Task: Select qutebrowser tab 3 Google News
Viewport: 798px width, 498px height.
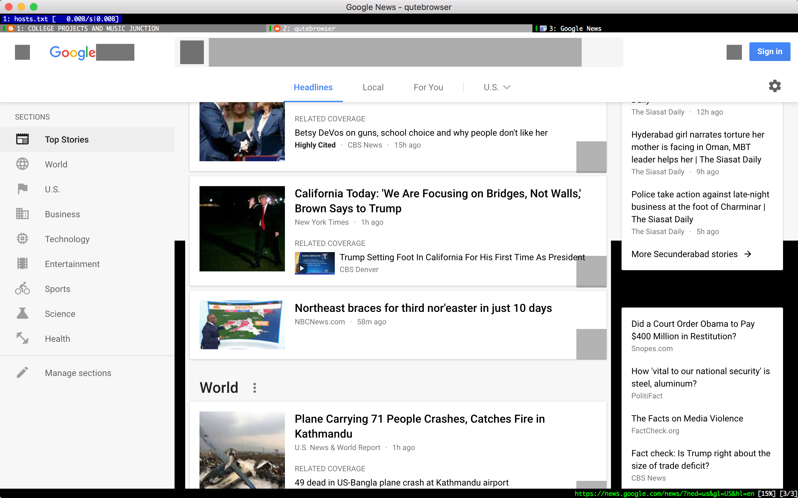Action: click(x=665, y=28)
